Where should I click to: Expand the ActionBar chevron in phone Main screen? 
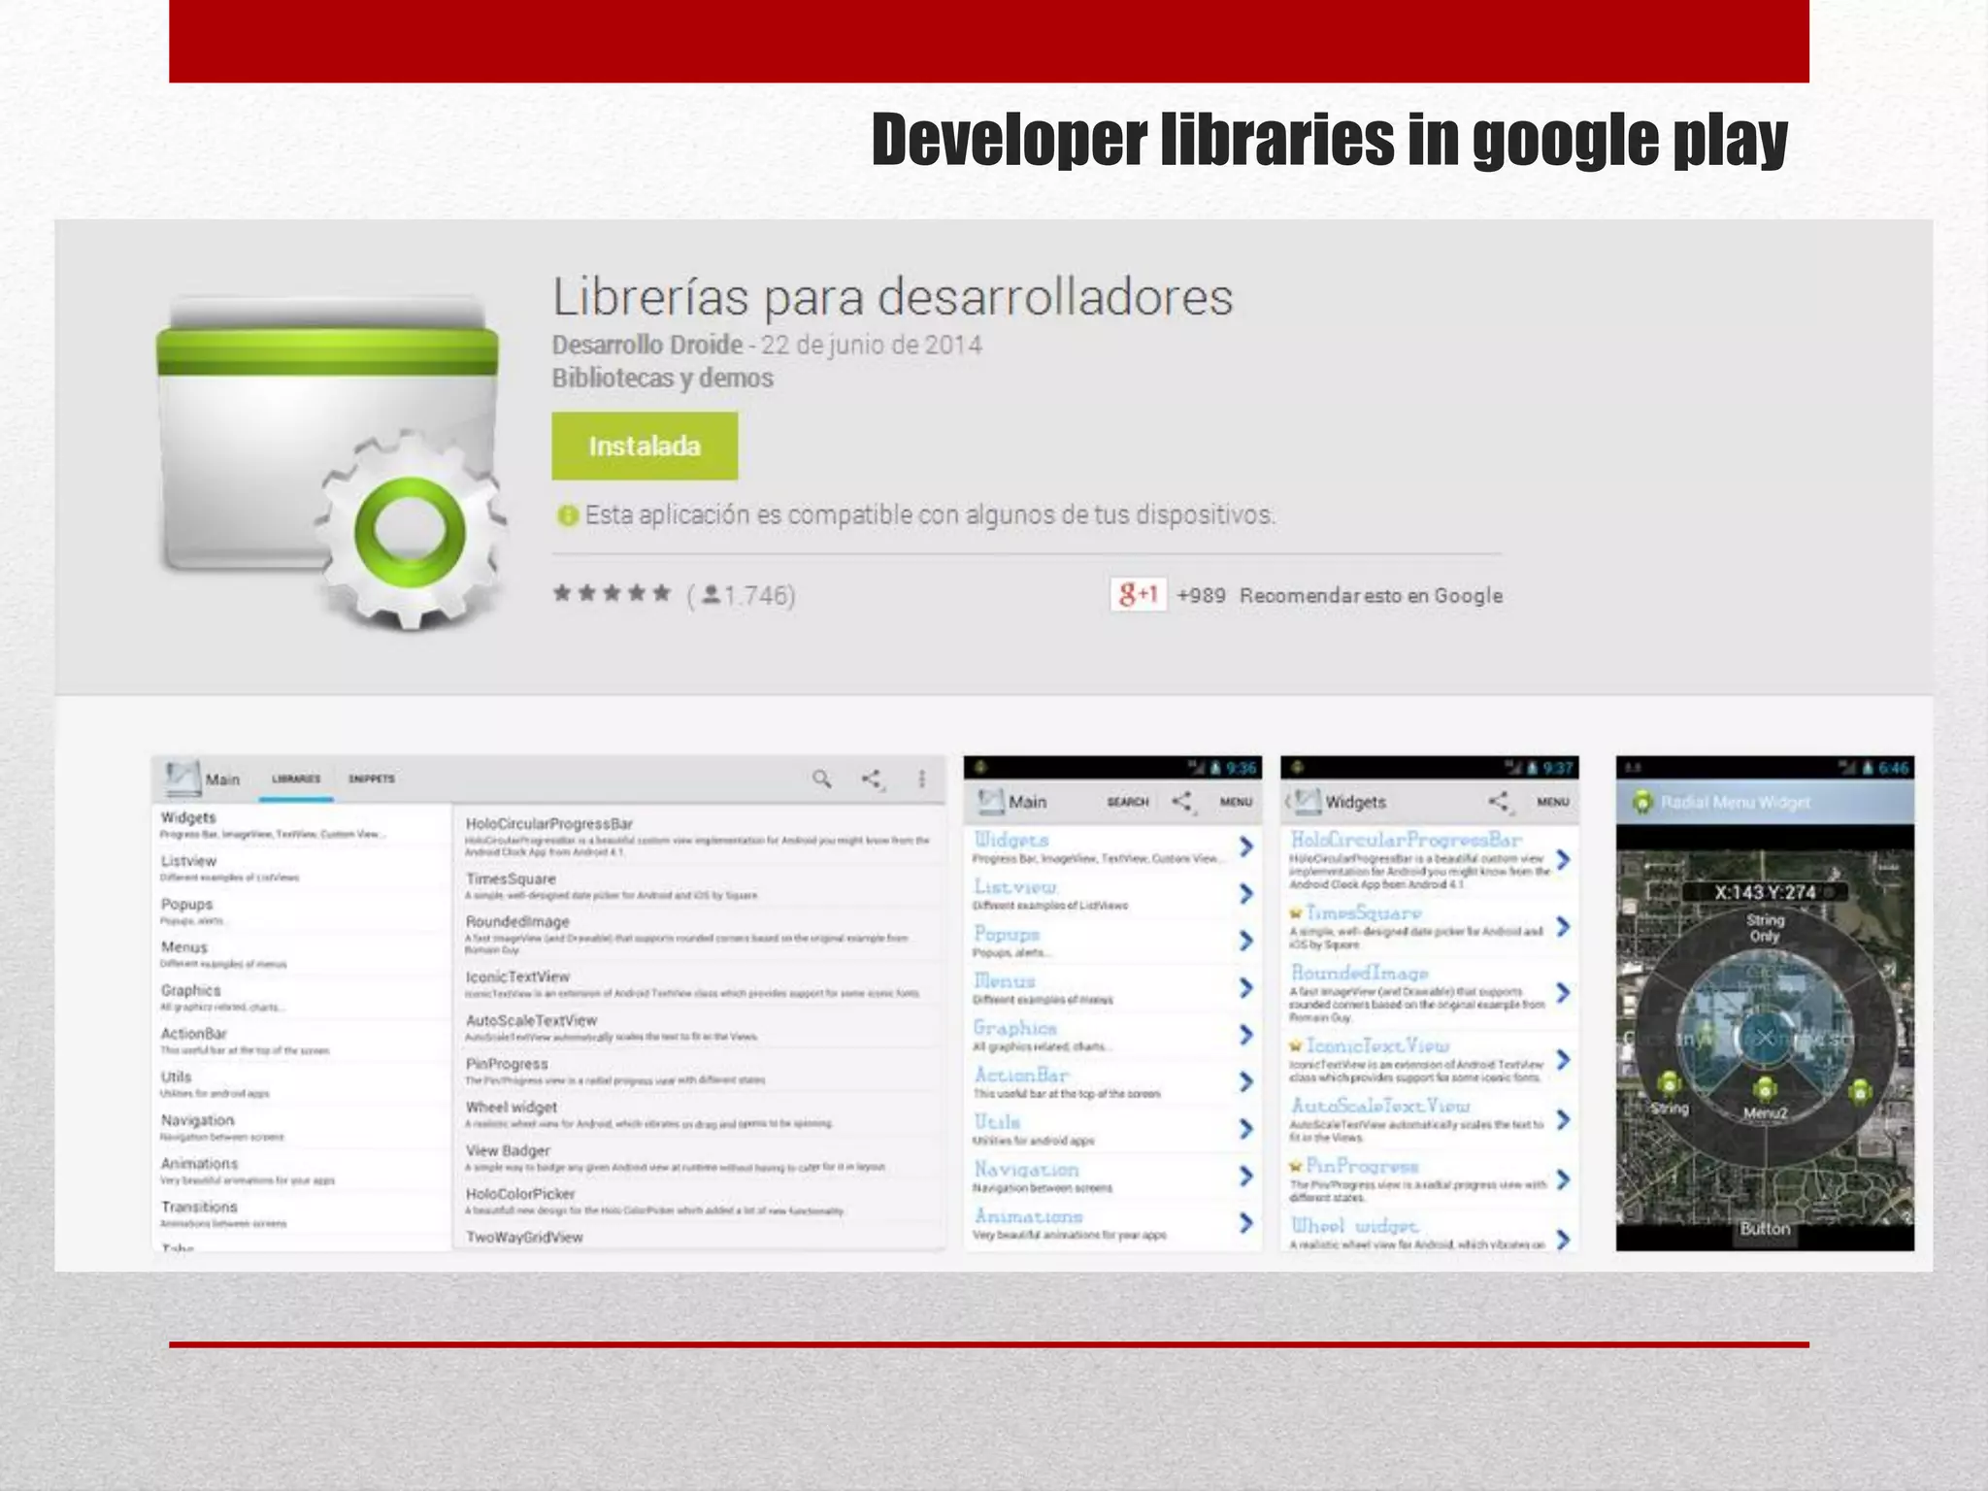[1246, 1081]
